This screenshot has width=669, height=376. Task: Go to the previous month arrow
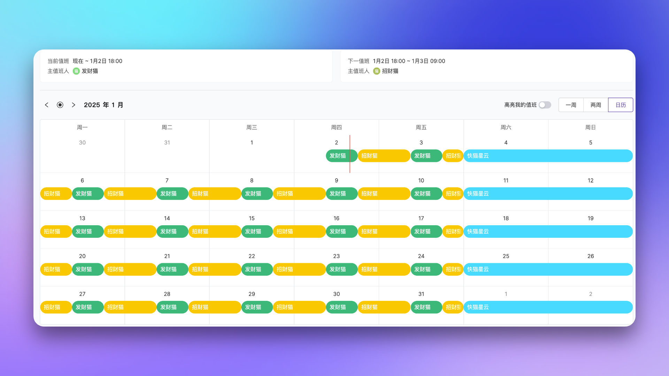[47, 105]
